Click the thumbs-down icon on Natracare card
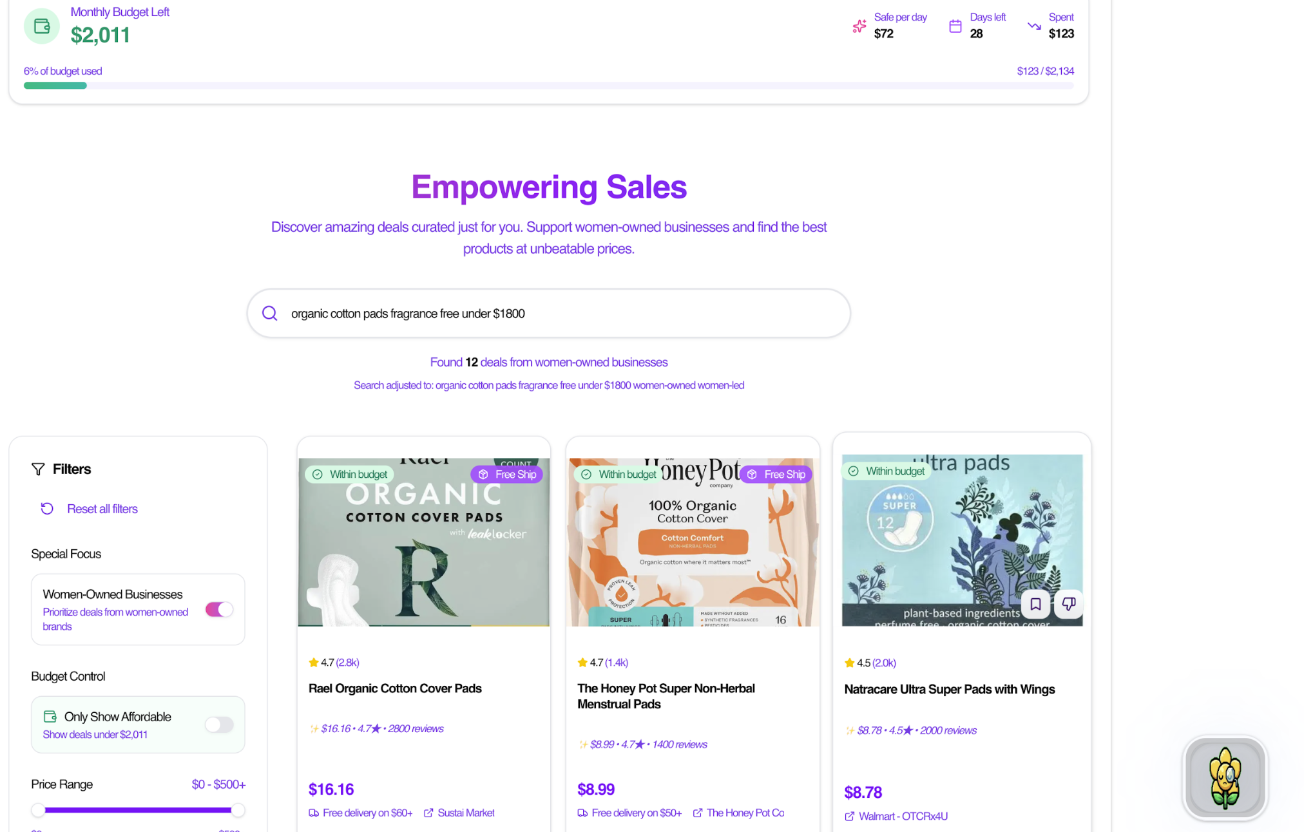Image resolution: width=1304 pixels, height=832 pixels. [1068, 604]
